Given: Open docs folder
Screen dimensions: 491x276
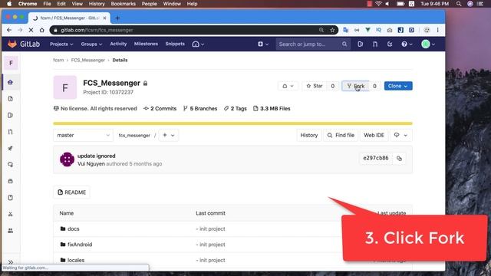Looking at the screenshot, I should pyautogui.click(x=74, y=228).
